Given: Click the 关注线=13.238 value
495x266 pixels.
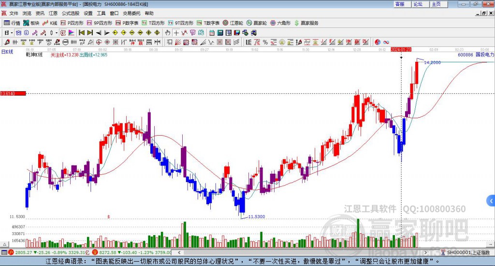Looking at the screenshot, I should (64, 55).
